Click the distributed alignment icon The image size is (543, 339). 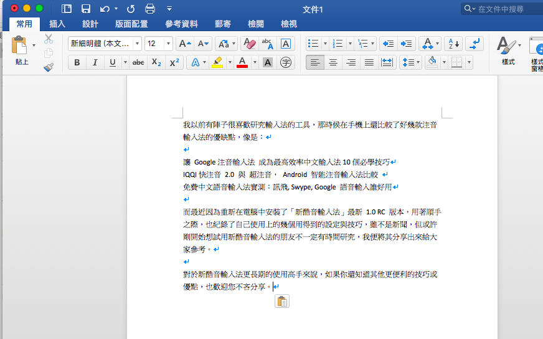click(387, 62)
